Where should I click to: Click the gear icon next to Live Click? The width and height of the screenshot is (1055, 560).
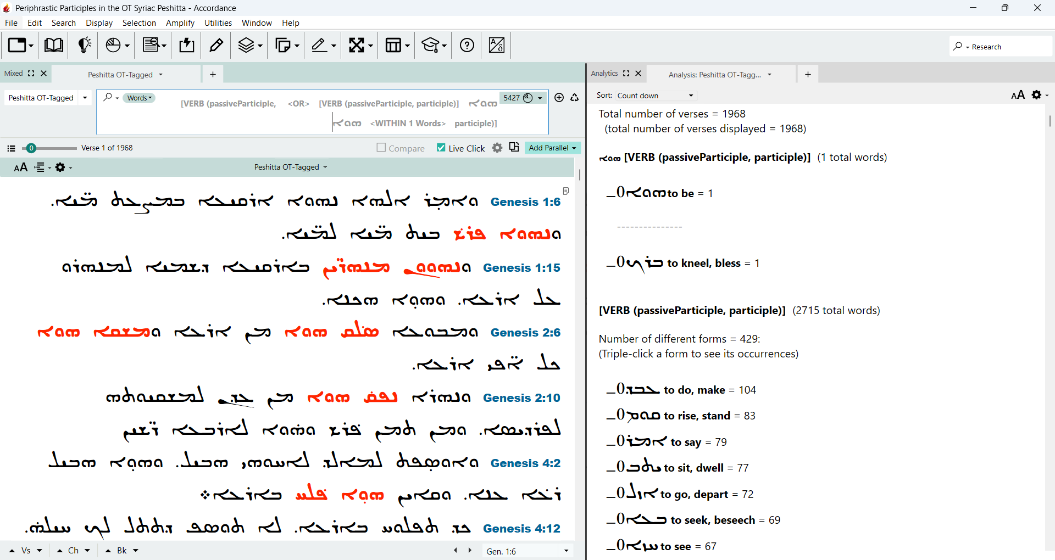click(x=497, y=148)
